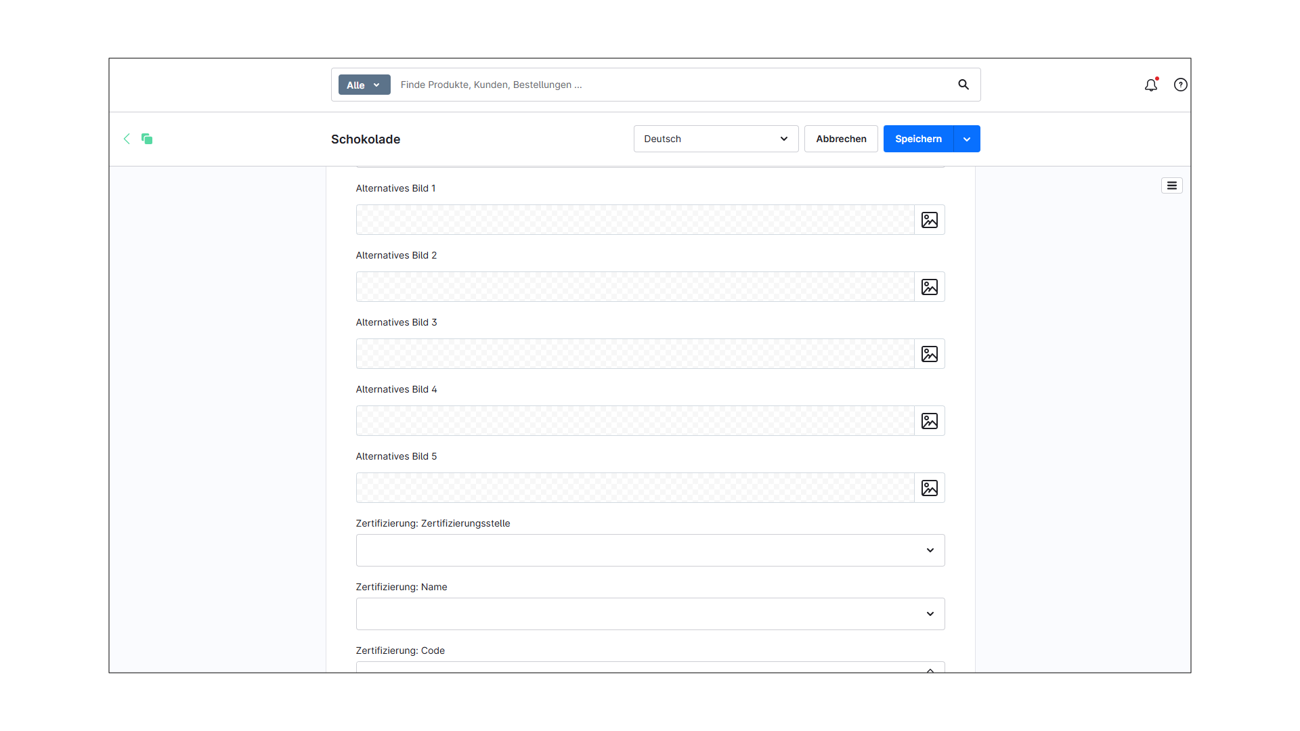Expand the Speichern split-button dropdown
1300x731 pixels.
pos(966,139)
